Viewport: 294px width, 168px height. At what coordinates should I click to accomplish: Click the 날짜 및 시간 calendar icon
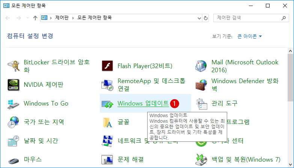coord(14,141)
